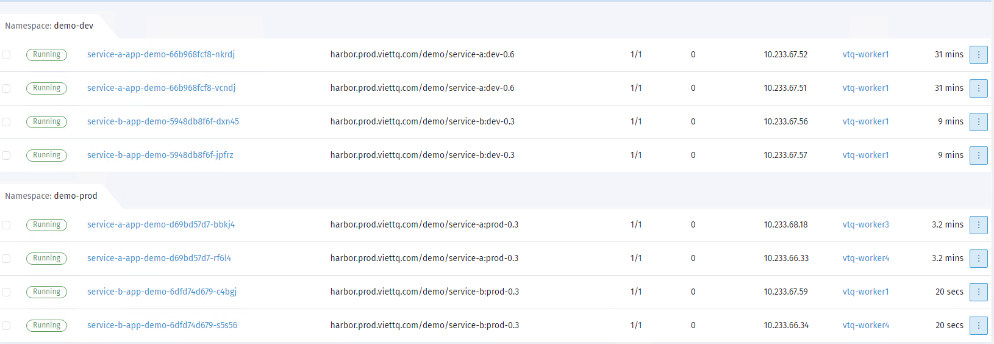Select checkbox for service-a-app-demo-66b968fcf8-nkrdj

coord(6,55)
